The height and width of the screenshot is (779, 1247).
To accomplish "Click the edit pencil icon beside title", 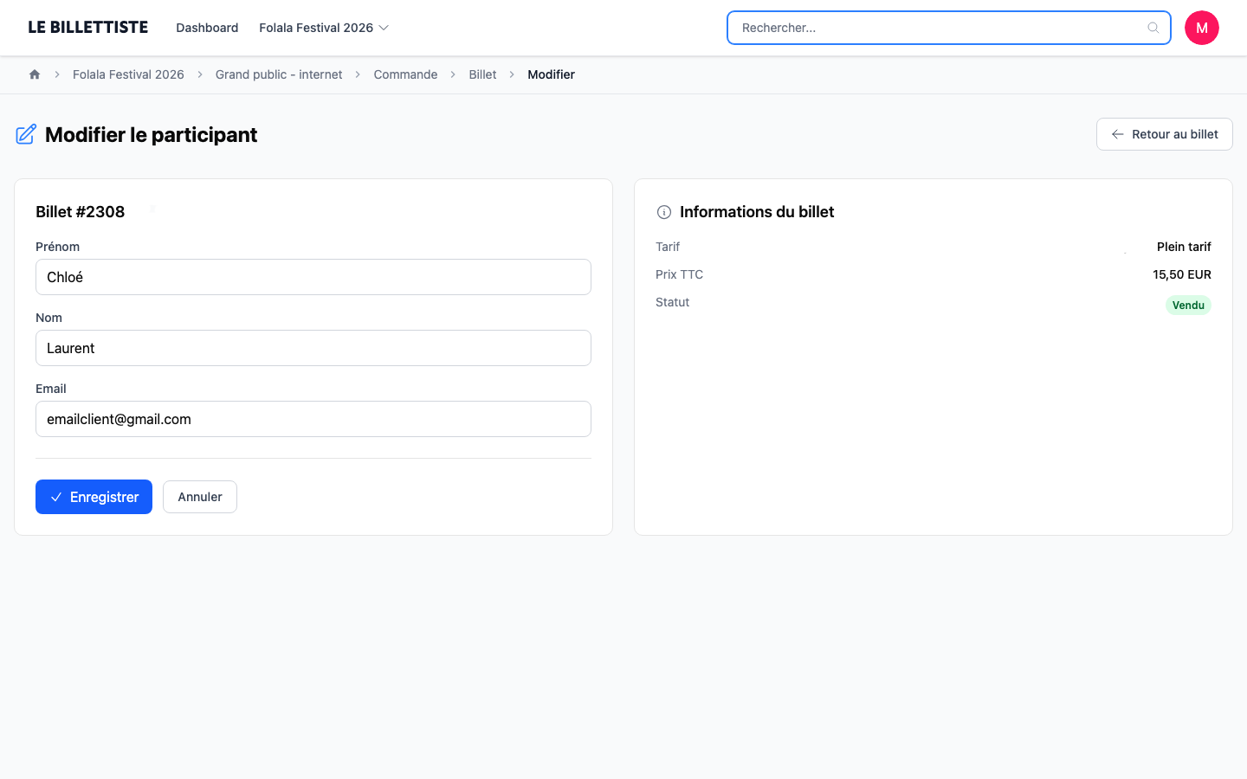I will point(26,134).
